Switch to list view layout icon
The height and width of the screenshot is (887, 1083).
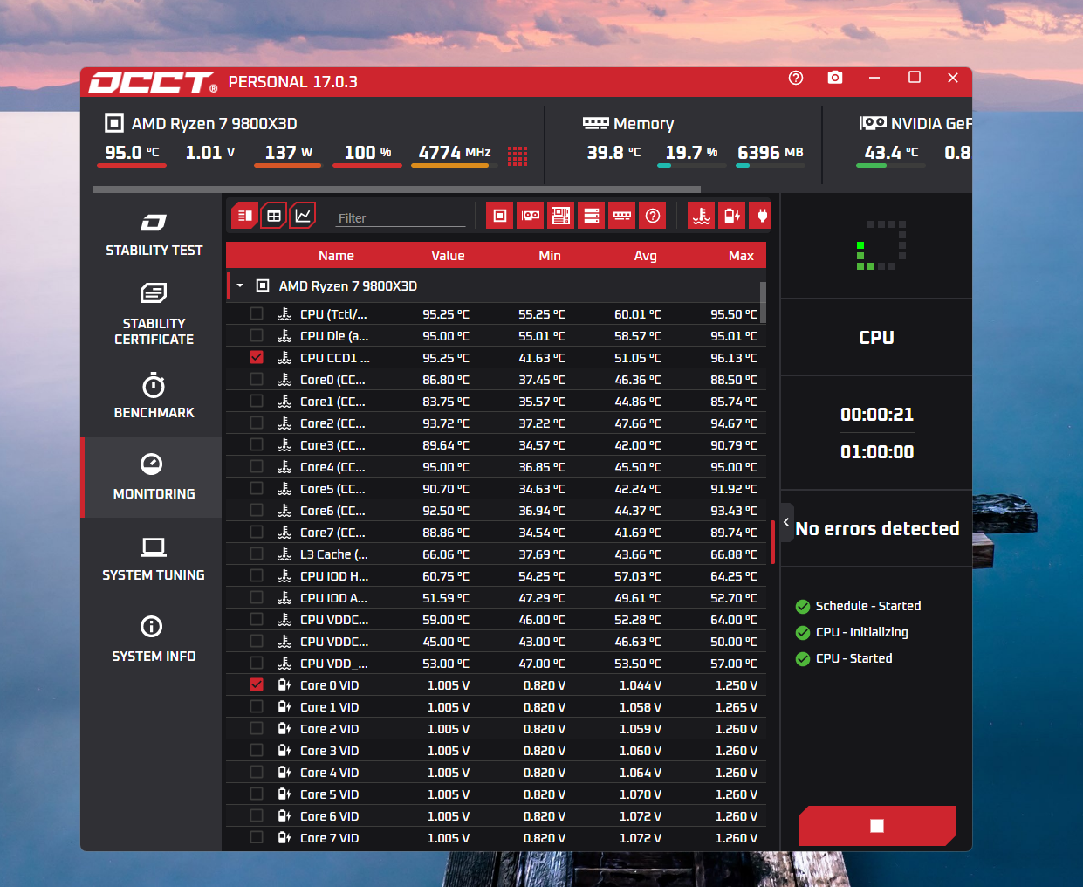point(244,216)
